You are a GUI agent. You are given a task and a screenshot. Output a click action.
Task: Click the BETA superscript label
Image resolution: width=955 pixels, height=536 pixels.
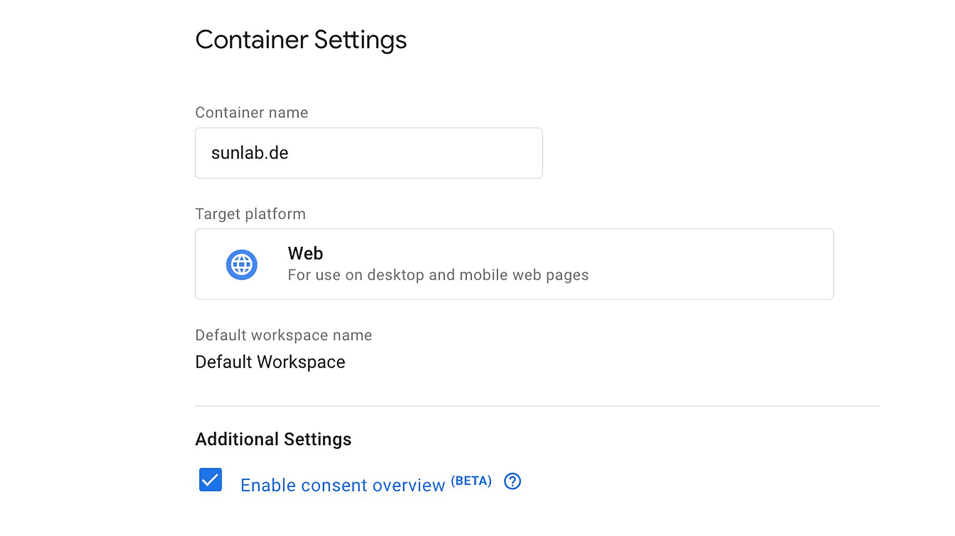tap(471, 481)
